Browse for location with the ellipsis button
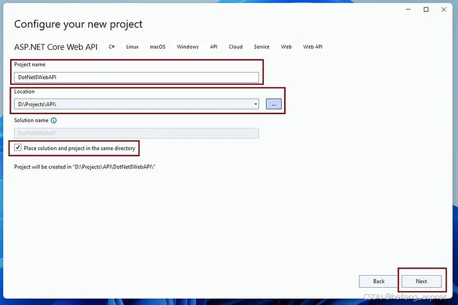The image size is (458, 305). click(x=274, y=104)
